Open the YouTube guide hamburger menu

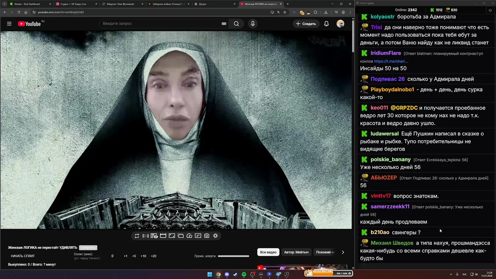9,24
